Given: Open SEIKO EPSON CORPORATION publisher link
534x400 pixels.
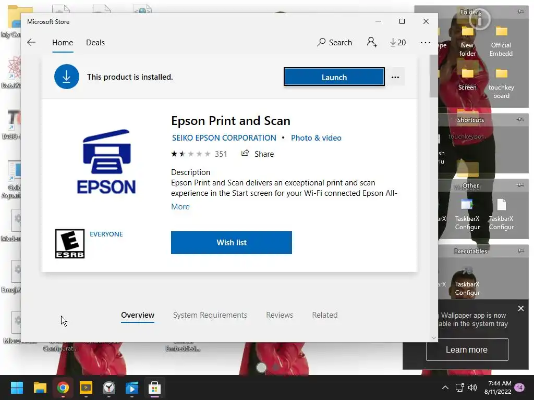Looking at the screenshot, I should [x=224, y=137].
